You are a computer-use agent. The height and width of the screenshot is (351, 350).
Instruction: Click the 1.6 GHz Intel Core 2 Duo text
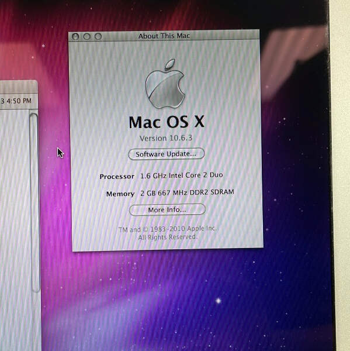pyautogui.click(x=181, y=175)
